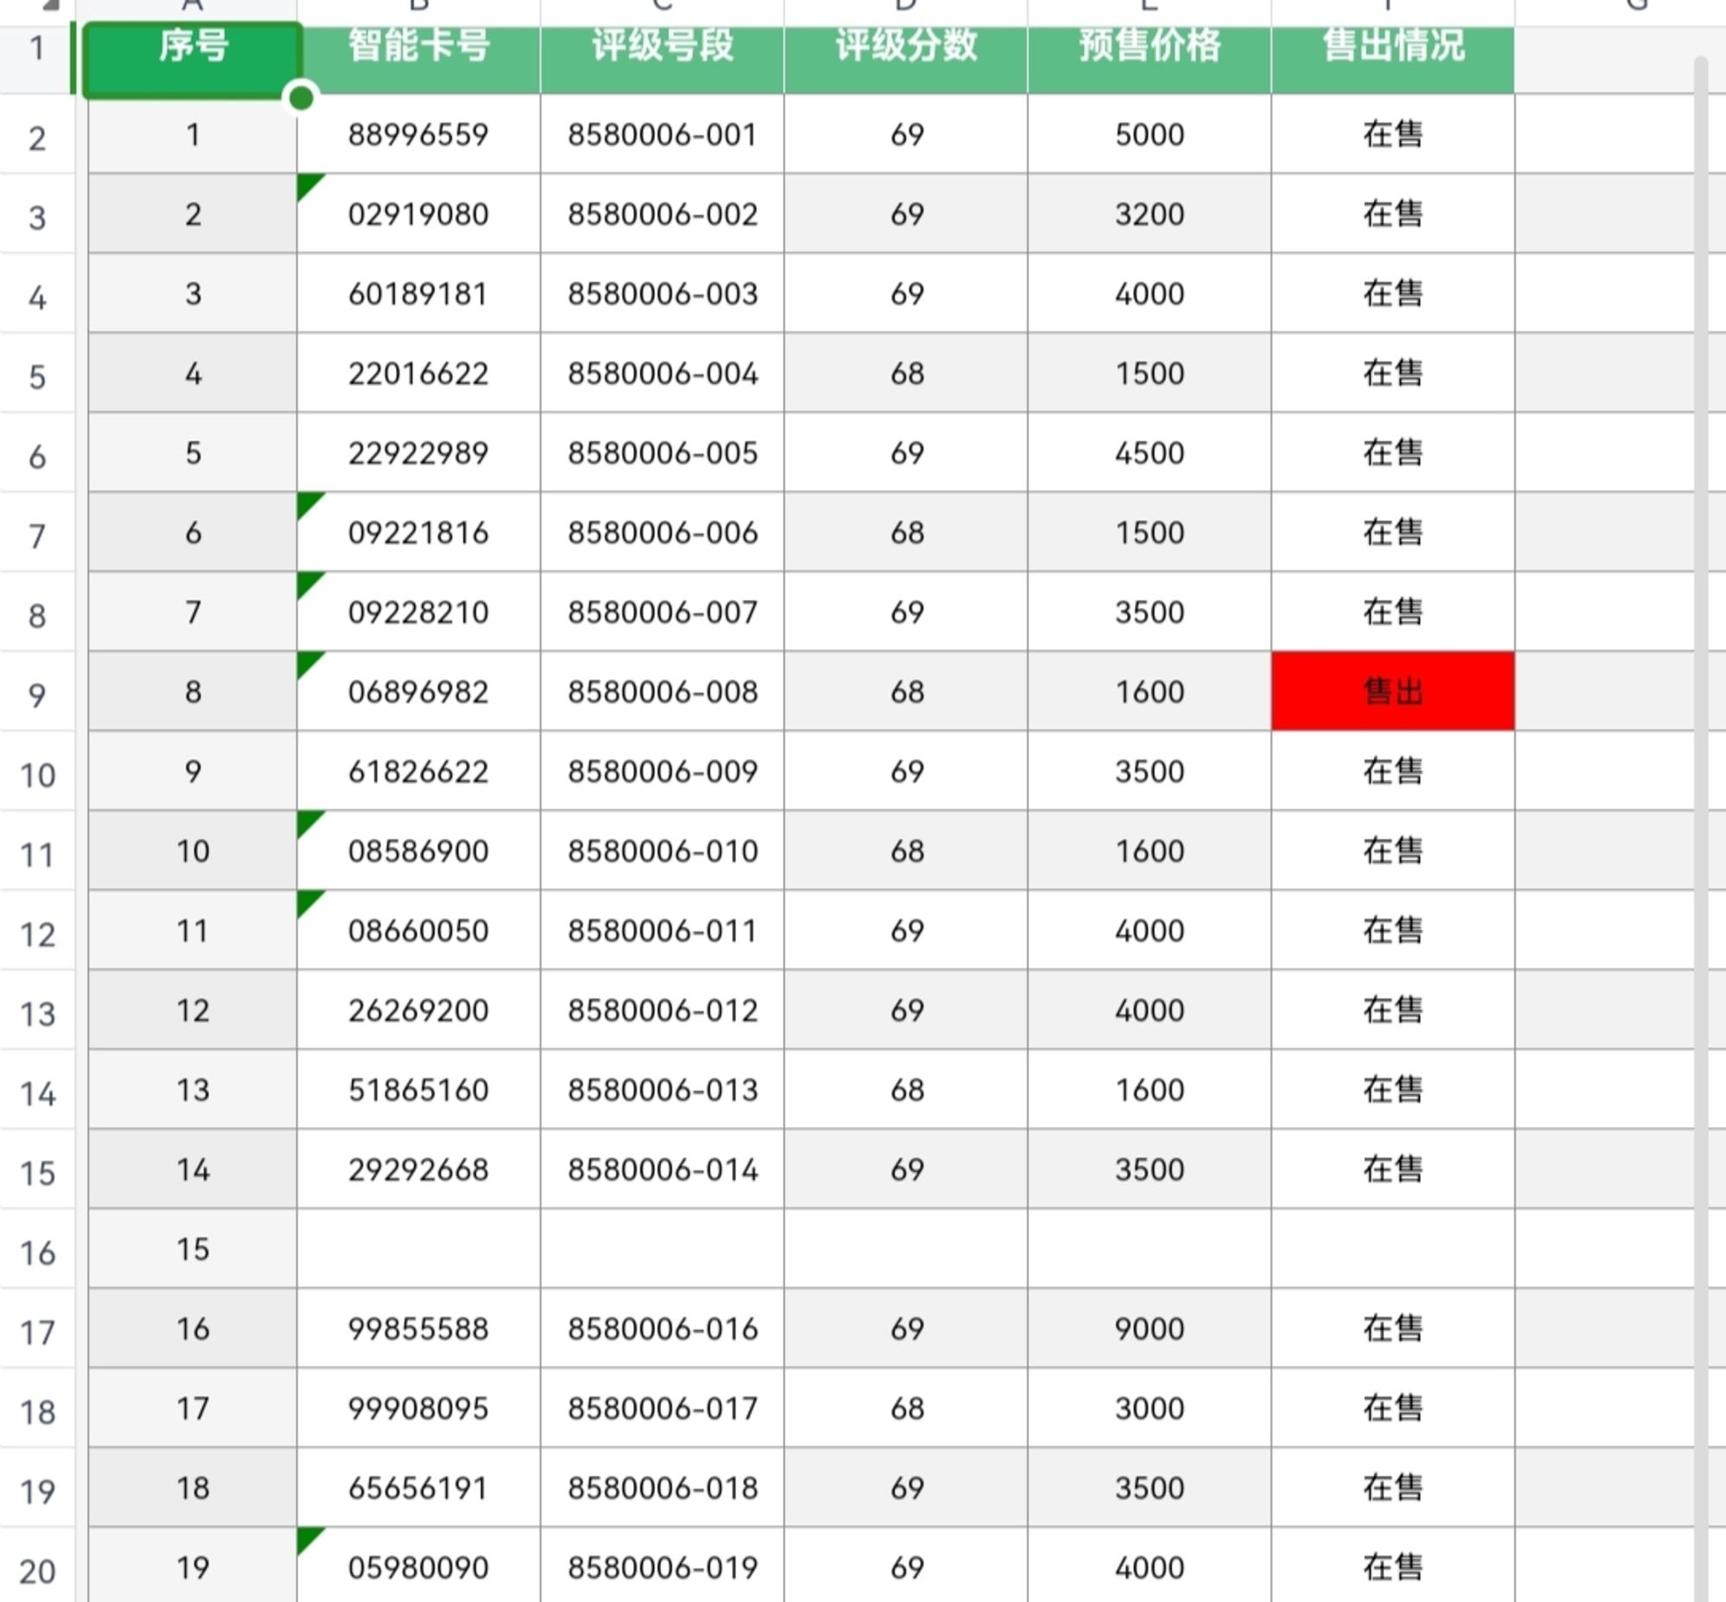Select the price cell 4500
1726x1602 pixels.
click(1150, 452)
